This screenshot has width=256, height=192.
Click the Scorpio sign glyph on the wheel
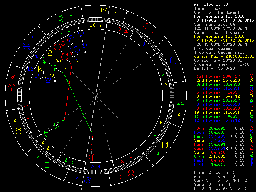tap(172, 61)
